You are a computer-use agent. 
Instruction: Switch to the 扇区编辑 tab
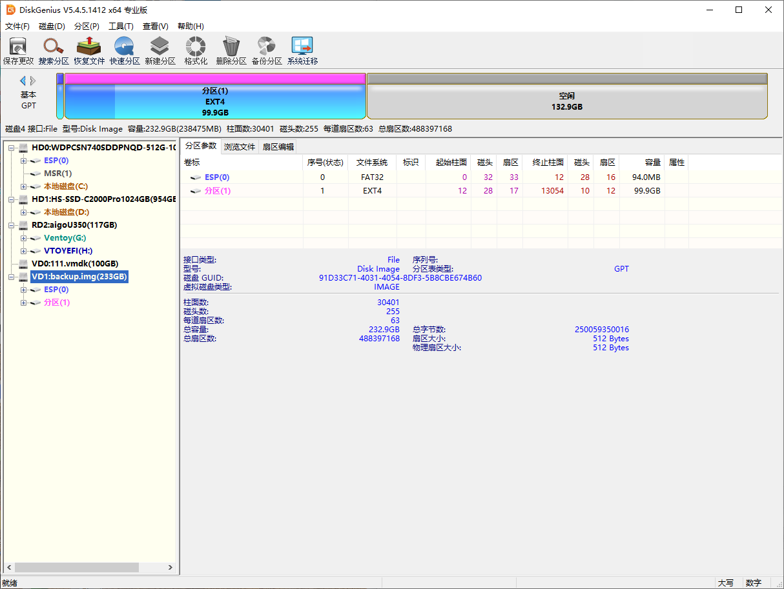278,146
